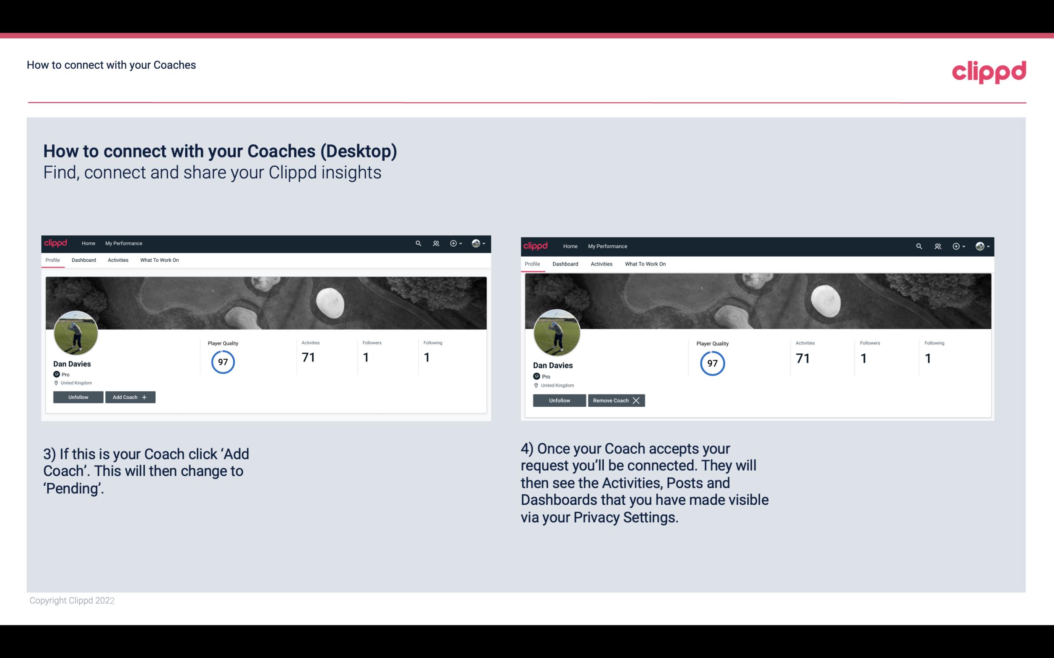1054x658 pixels.
Task: Click the 'Activities' tab on left profile
Action: [x=118, y=260]
